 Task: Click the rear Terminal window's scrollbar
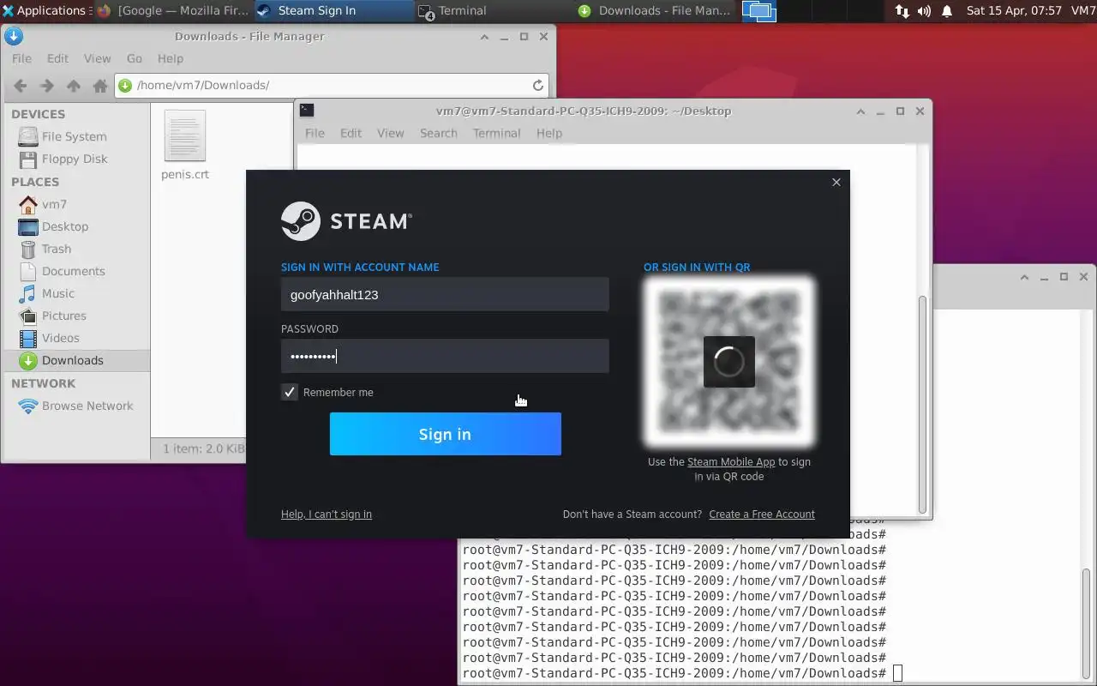[1088, 624]
